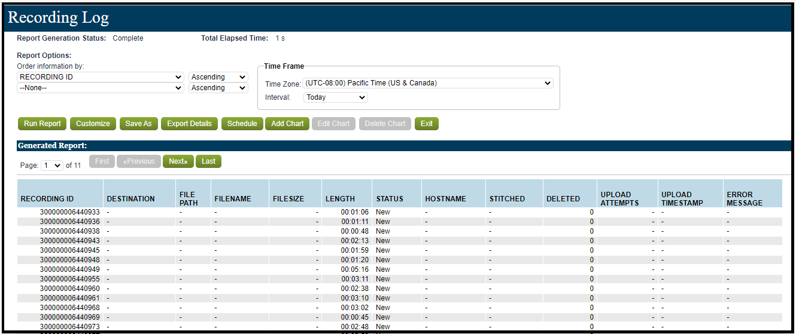Select recording ID 300000006440969

tap(69, 317)
